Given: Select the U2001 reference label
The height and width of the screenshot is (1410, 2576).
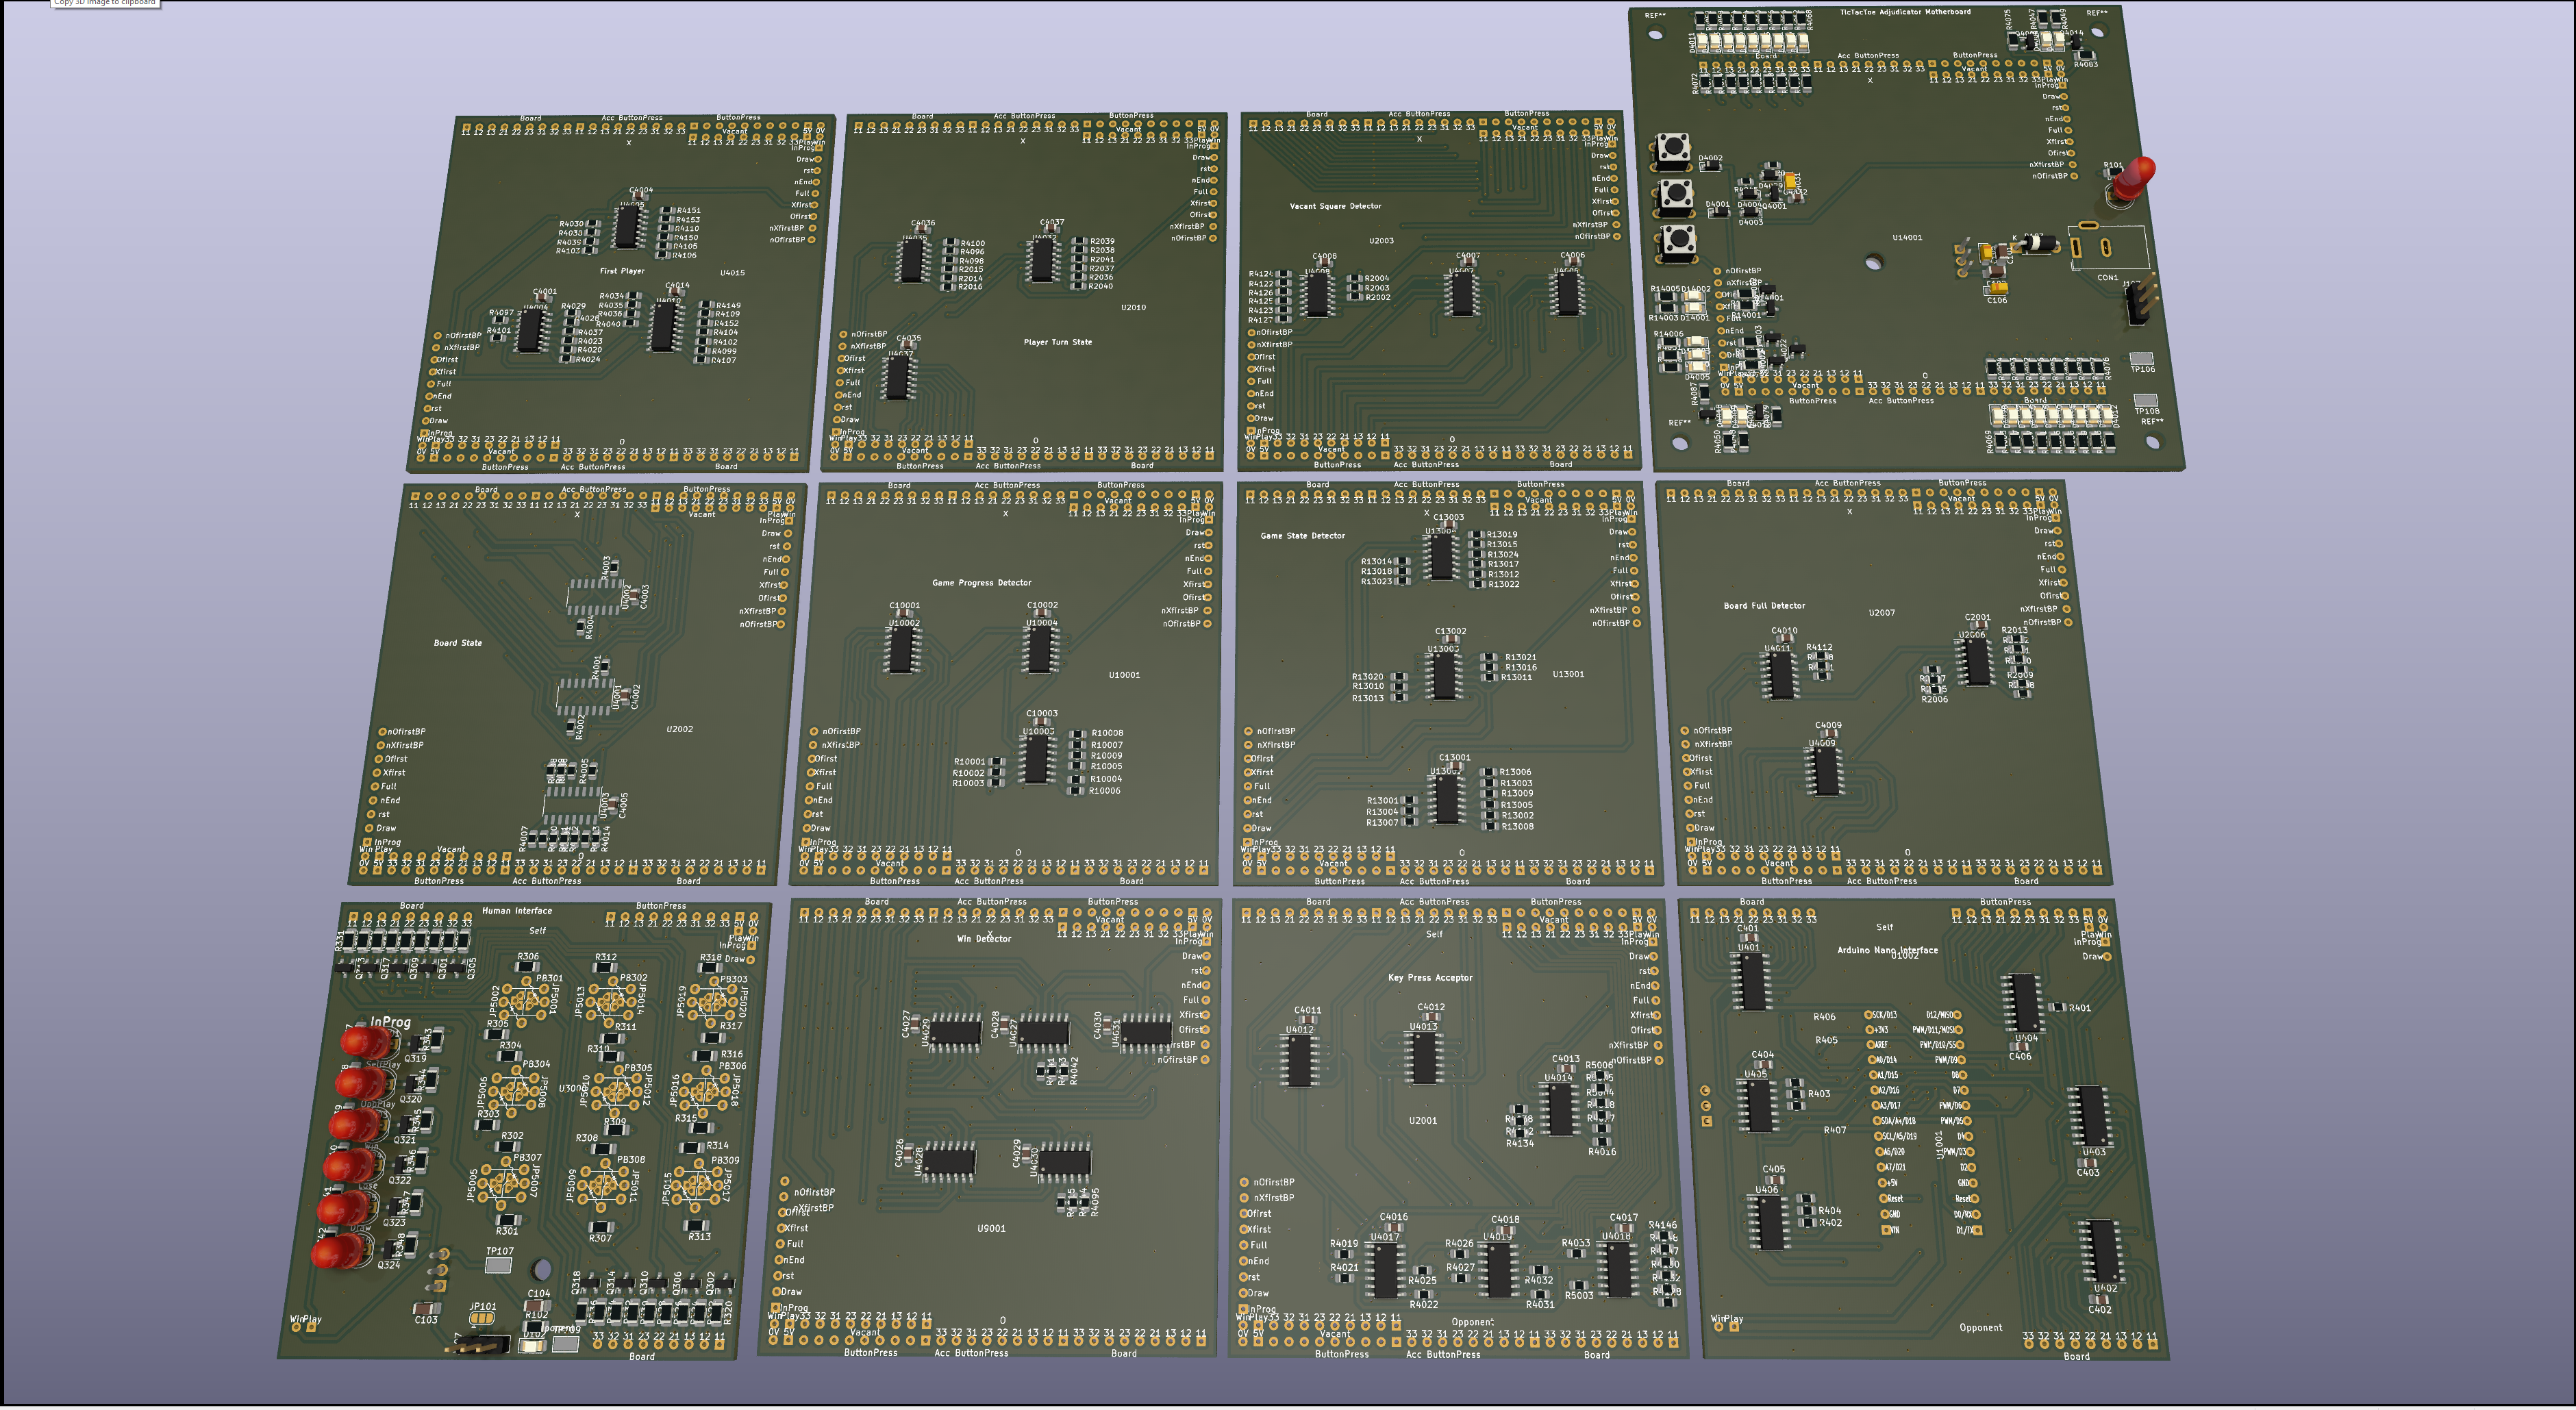Looking at the screenshot, I should 1422,1121.
